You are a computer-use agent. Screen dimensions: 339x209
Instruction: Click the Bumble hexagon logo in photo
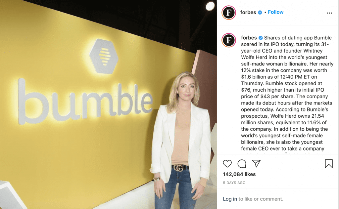[x=104, y=56]
